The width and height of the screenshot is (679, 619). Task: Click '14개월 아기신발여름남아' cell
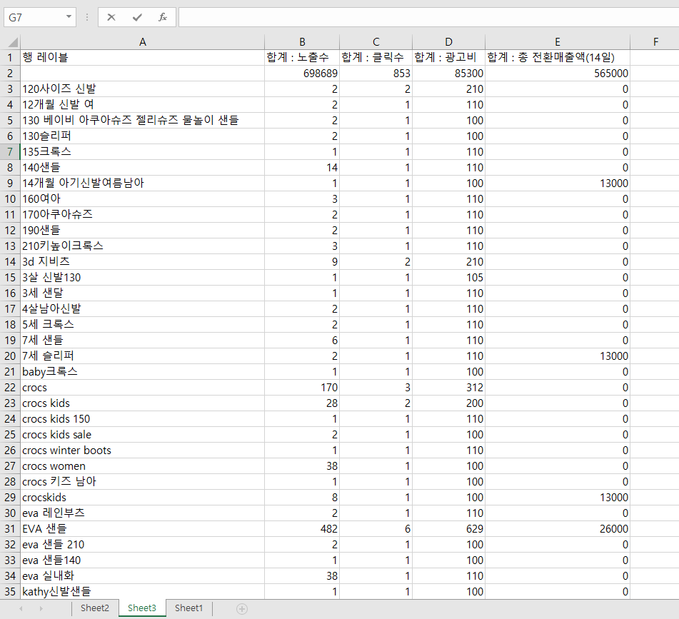(x=143, y=183)
